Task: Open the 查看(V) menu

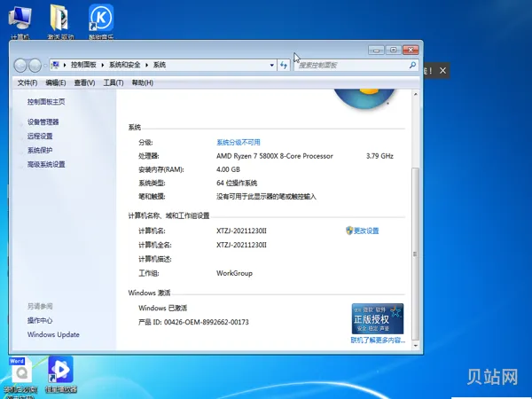Action: [84, 82]
